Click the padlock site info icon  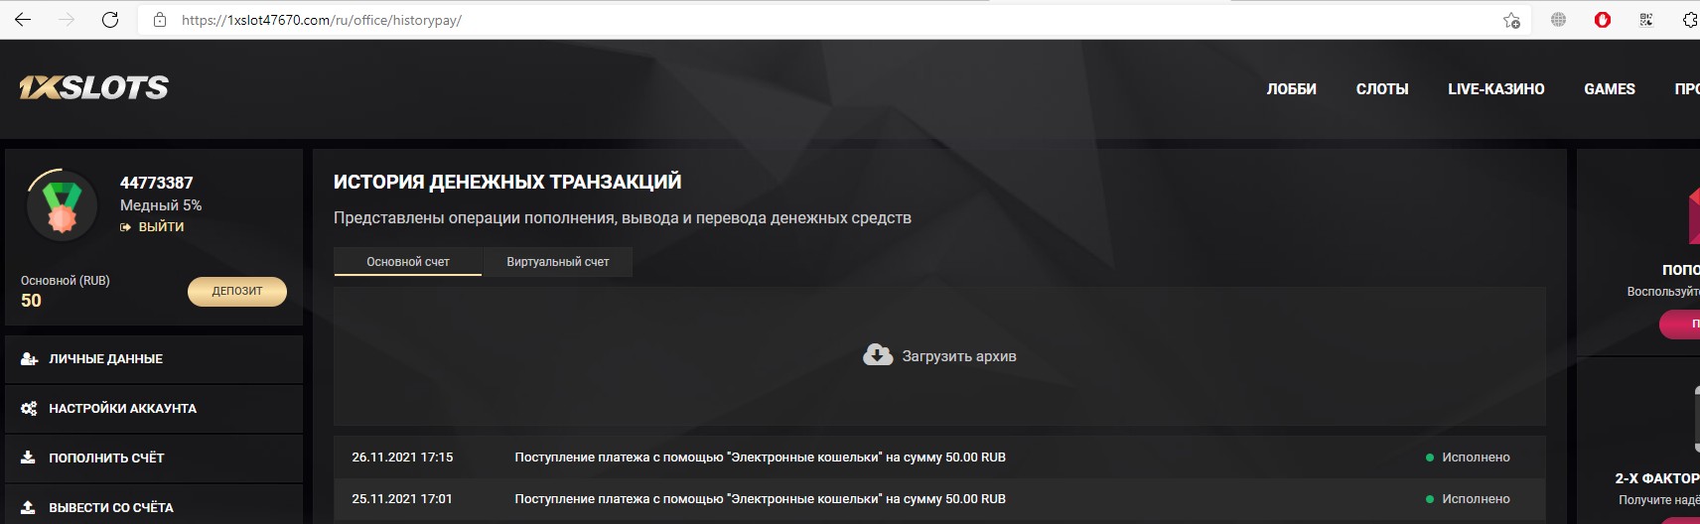point(160,20)
